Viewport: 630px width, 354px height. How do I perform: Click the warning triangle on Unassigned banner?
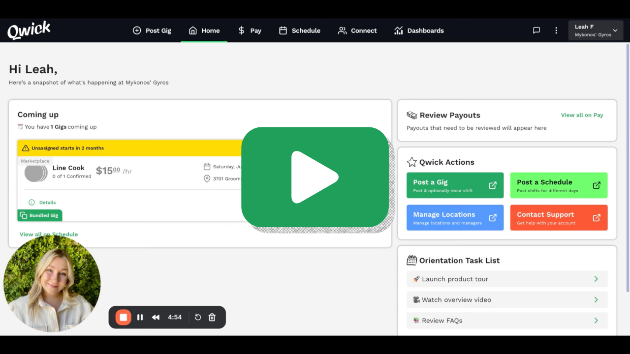[26, 148]
